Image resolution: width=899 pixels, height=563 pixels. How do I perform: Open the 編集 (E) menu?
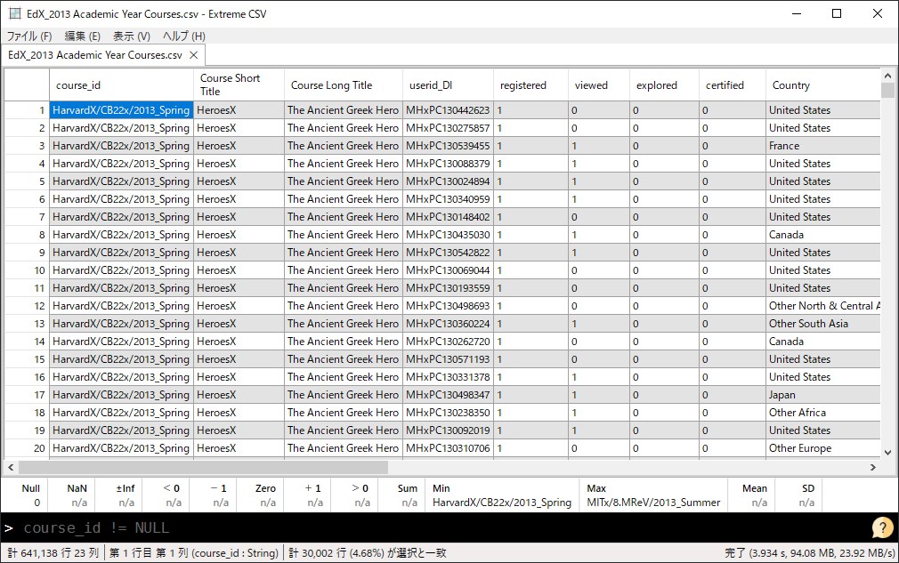click(83, 36)
